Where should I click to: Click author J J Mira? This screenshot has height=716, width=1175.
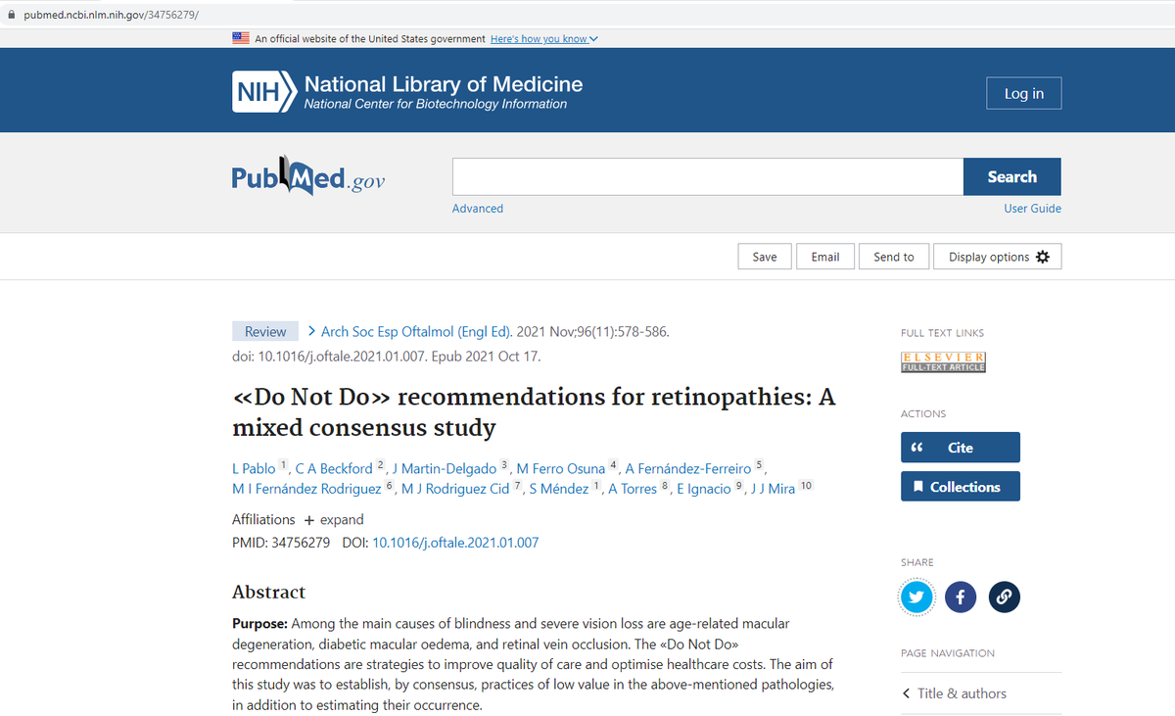tap(774, 489)
